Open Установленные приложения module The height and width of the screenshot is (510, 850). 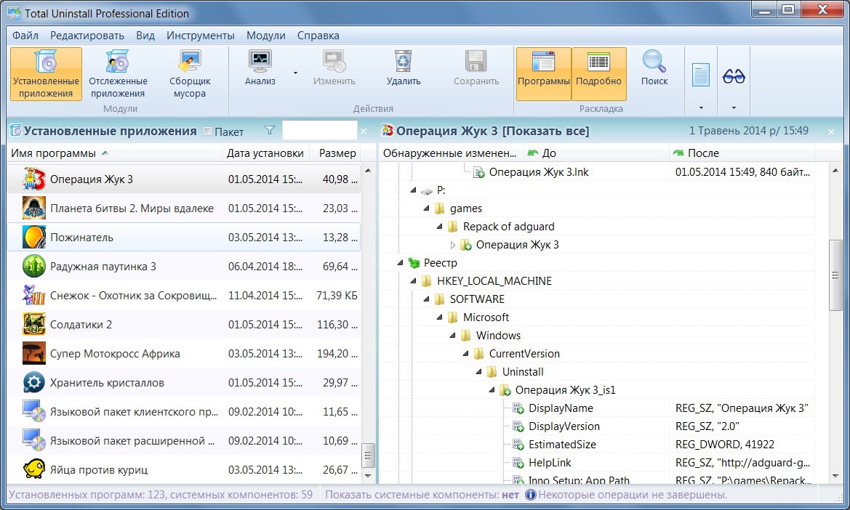[46, 73]
